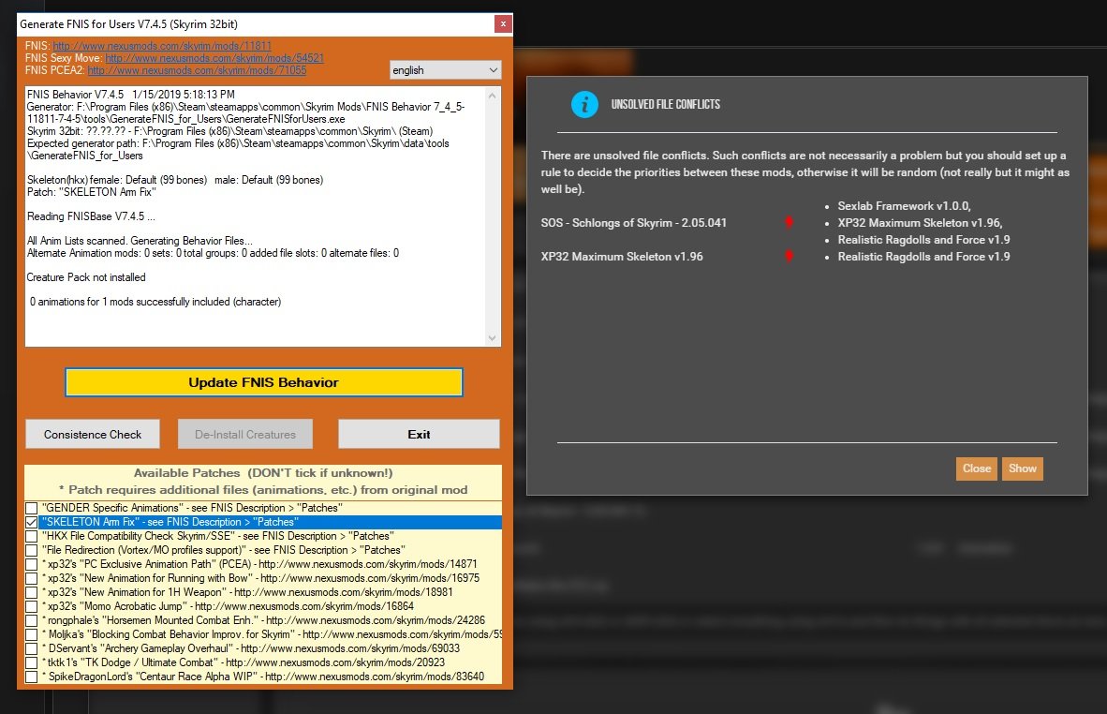Close the Unsolved File Conflicts dialog

pos(977,469)
